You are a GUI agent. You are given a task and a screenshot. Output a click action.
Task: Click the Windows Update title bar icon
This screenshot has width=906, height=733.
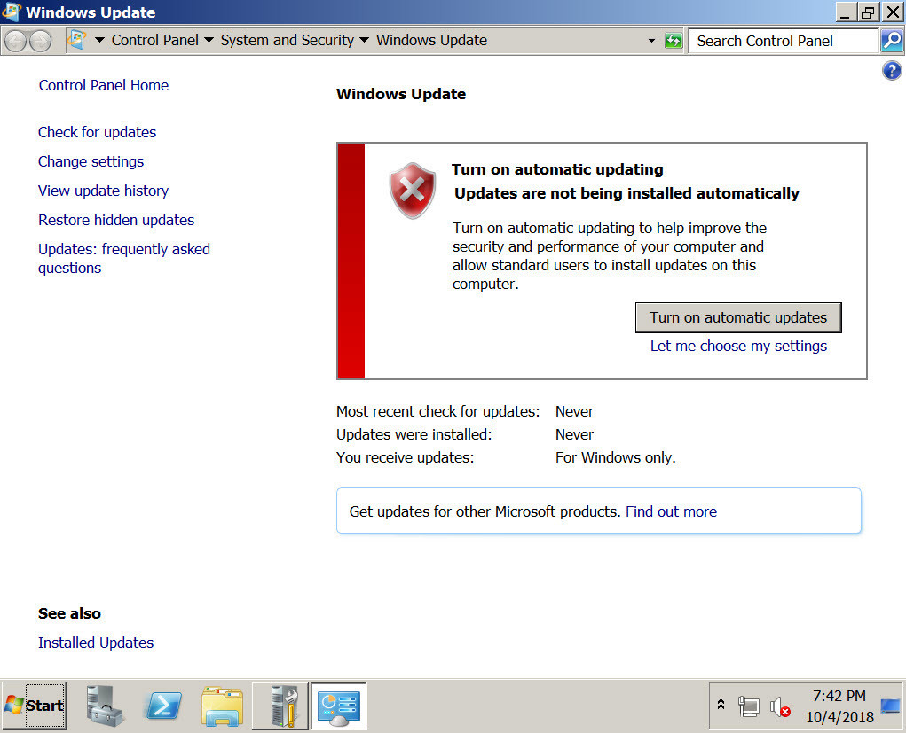point(12,12)
